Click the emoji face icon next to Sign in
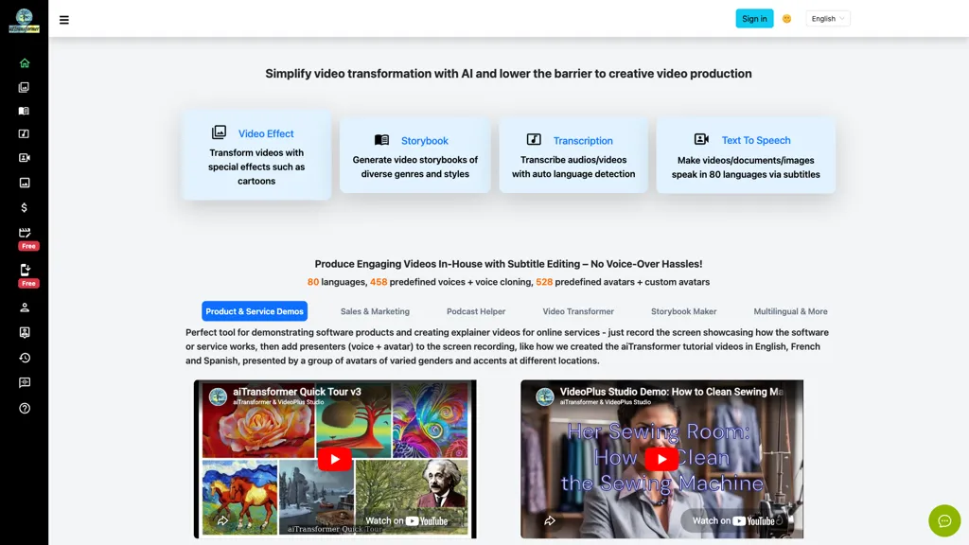 (786, 19)
